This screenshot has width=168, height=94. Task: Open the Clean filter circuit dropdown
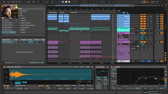(x=12, y=88)
